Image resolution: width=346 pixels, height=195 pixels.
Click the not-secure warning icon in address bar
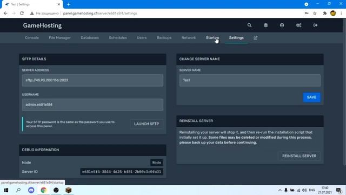(x=32, y=13)
